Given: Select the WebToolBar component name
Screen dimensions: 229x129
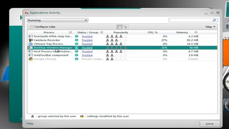Looking at the screenshot, I should 51,55.
